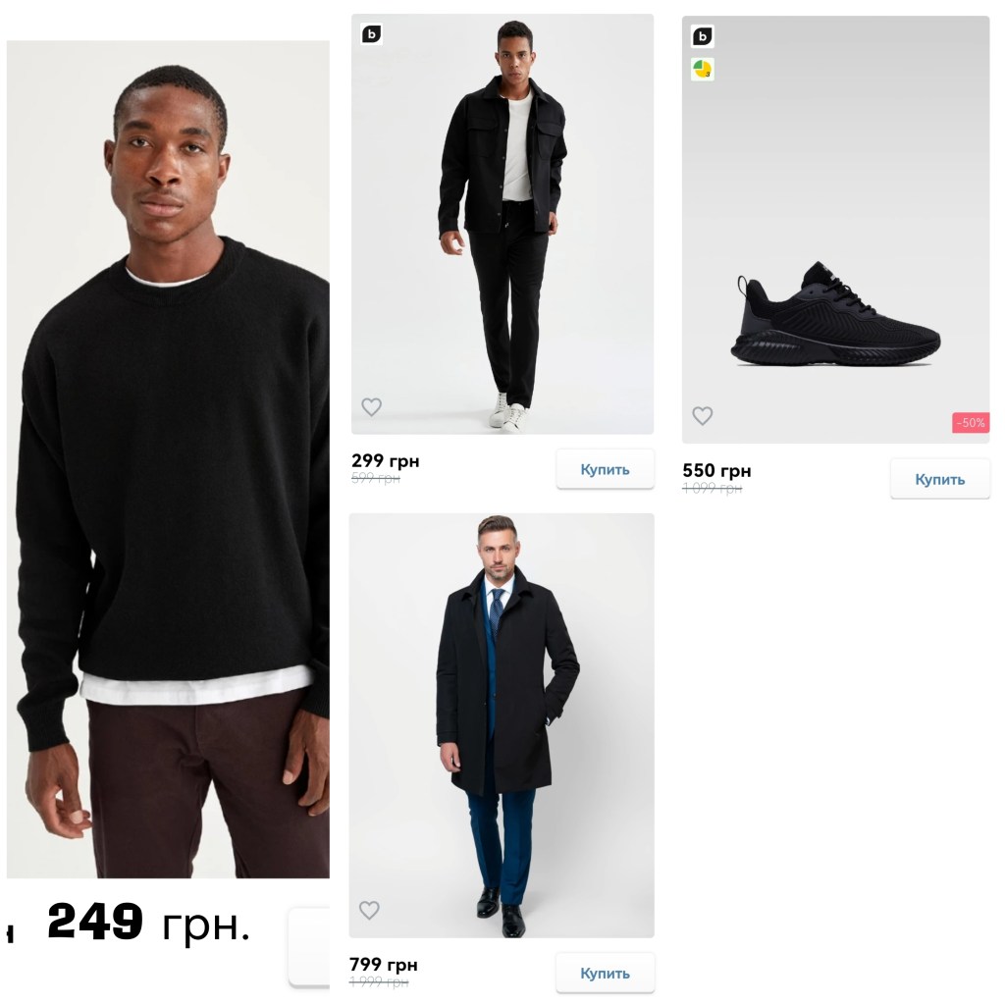This screenshot has width=1005, height=1005.
Task: Click the 550 грн sneaker price
Action: tap(716, 470)
